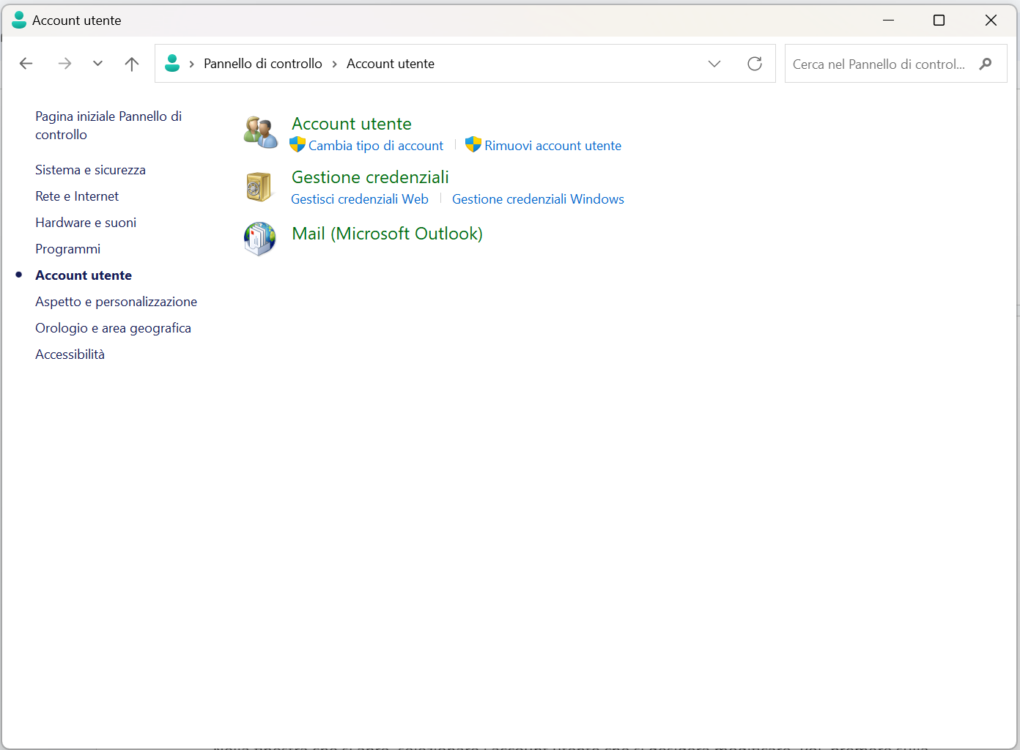Open Cambia tipo di account link
Viewport: 1020px width, 750px height.
coord(375,146)
